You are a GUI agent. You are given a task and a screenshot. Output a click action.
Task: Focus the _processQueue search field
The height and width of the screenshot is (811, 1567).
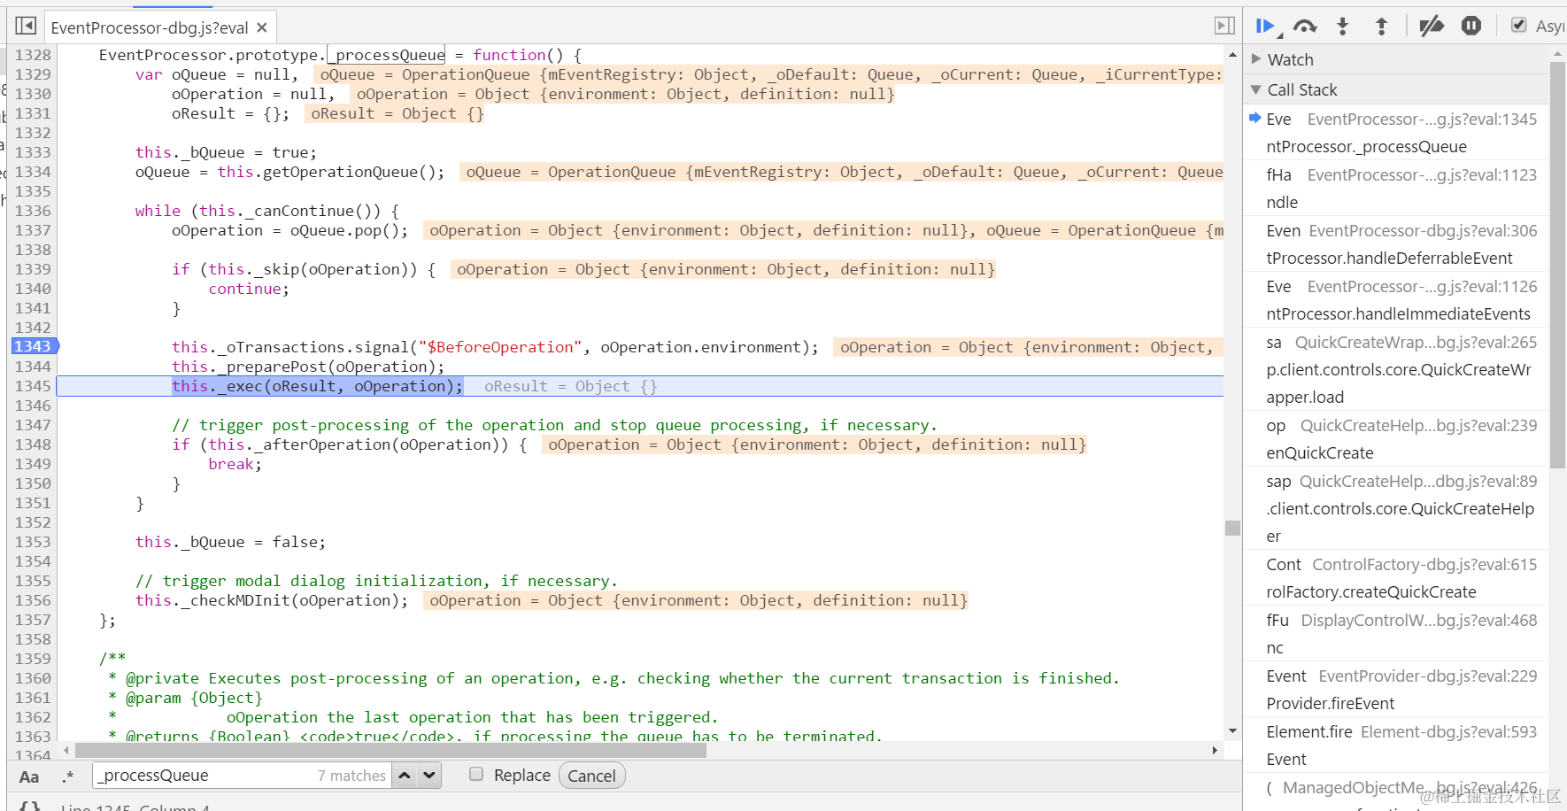243,776
